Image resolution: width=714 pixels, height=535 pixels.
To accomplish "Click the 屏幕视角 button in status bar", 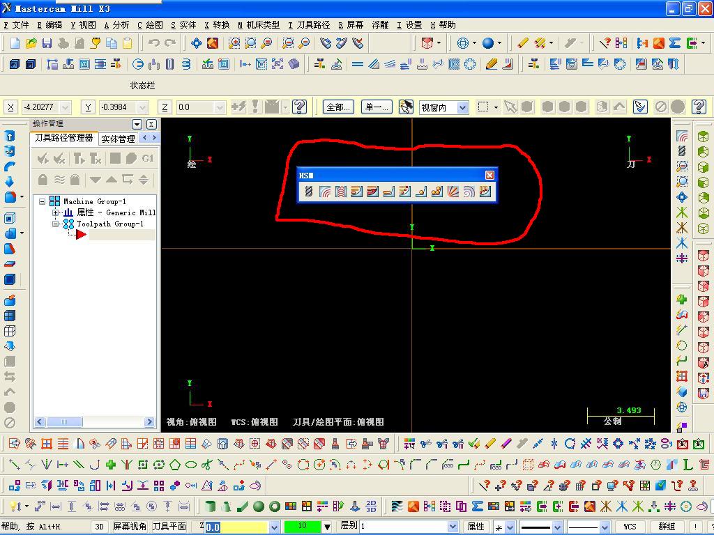I will coord(129,527).
